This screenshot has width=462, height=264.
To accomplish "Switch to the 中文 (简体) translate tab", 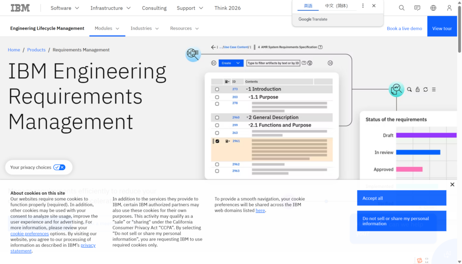I will 336,6.
